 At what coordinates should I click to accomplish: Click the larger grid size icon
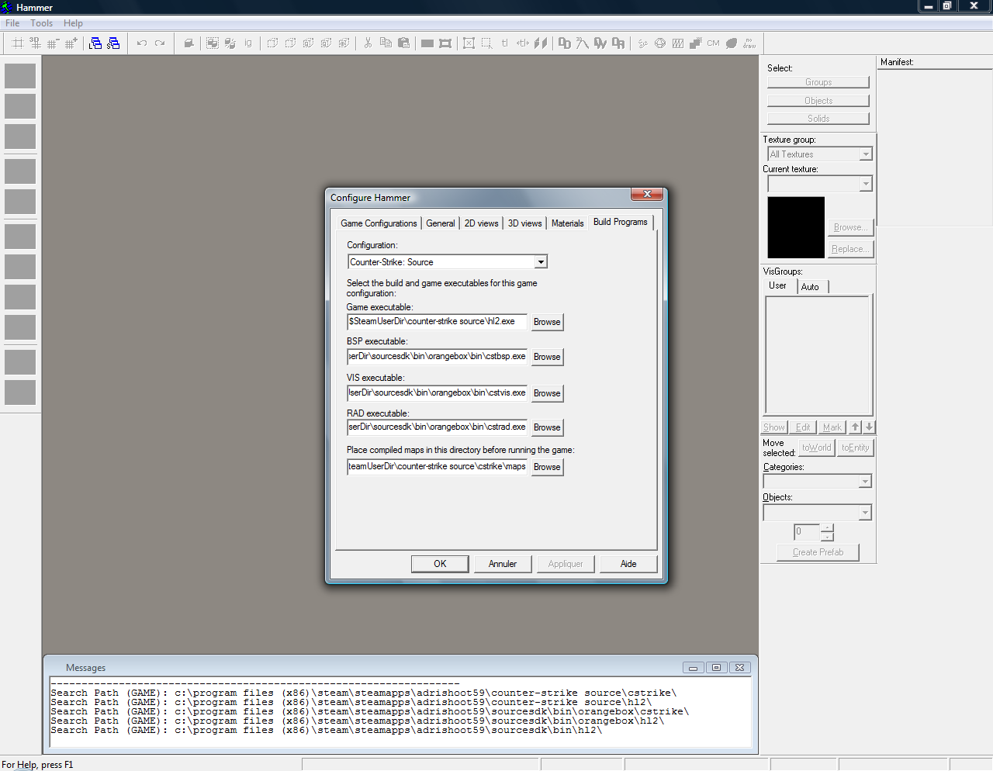pyautogui.click(x=71, y=43)
